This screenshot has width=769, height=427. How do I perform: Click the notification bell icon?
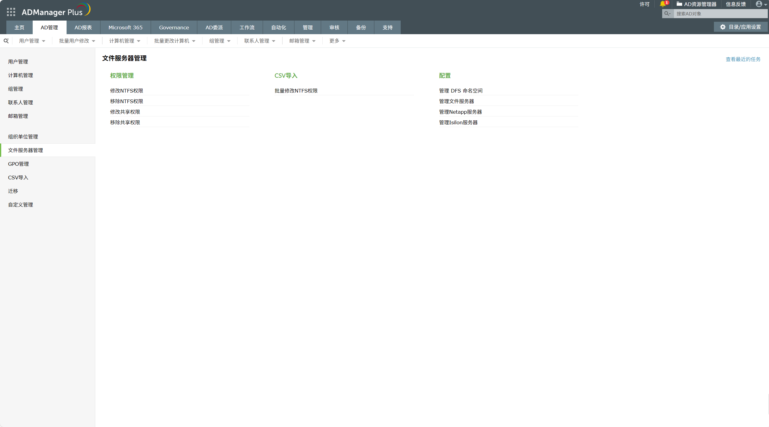(x=662, y=4)
